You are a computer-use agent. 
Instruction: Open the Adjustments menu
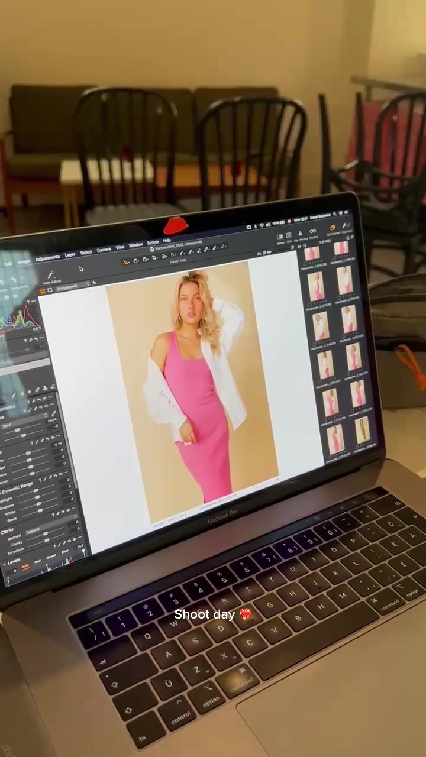[x=47, y=258]
